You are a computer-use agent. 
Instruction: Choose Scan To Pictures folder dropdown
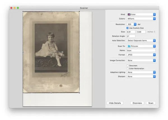[141, 46]
